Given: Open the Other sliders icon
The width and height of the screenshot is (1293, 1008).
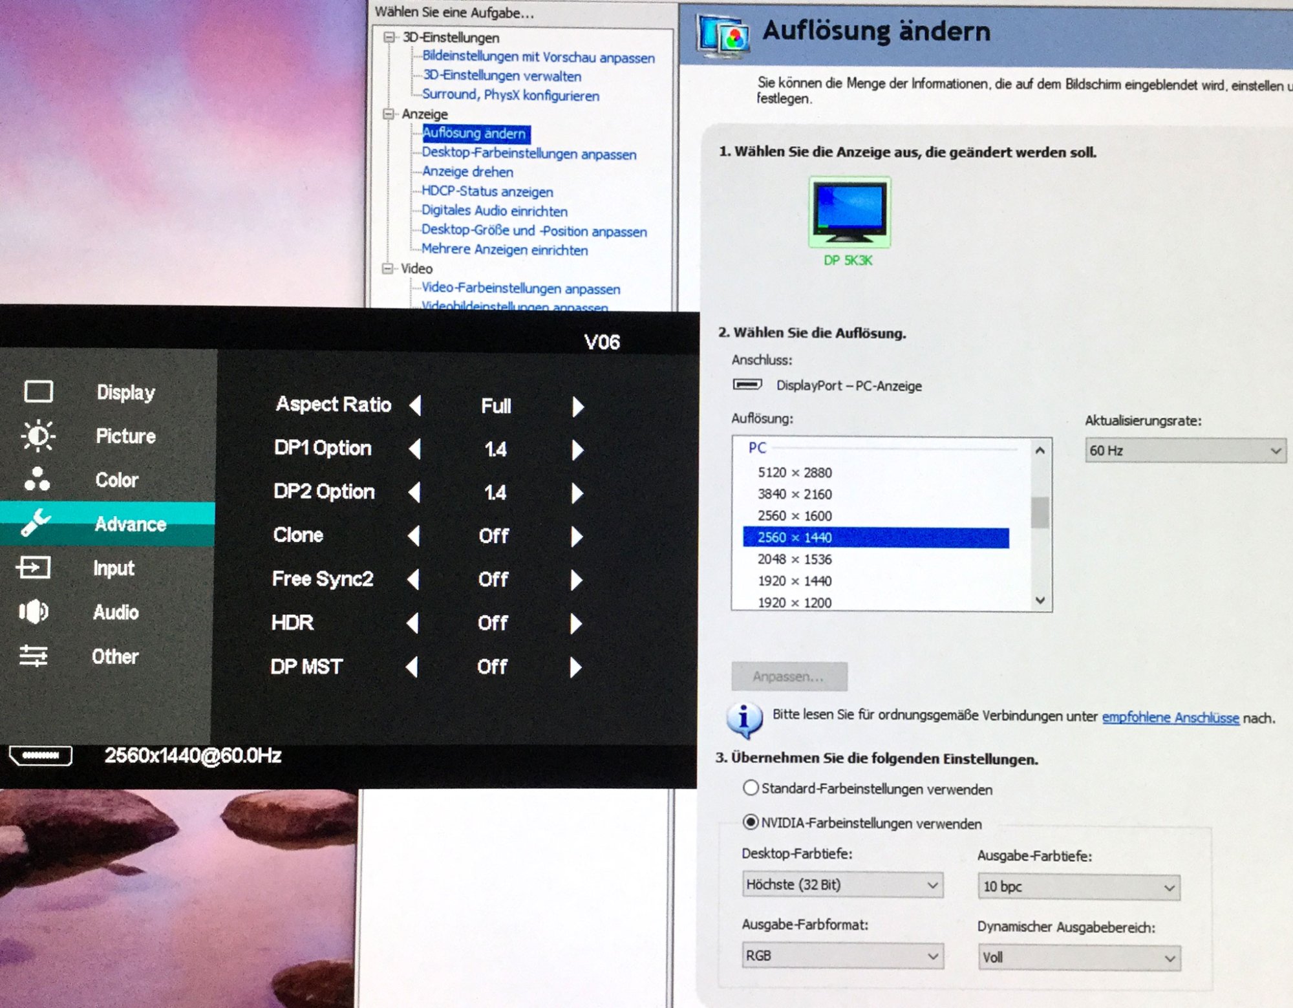Looking at the screenshot, I should (34, 656).
